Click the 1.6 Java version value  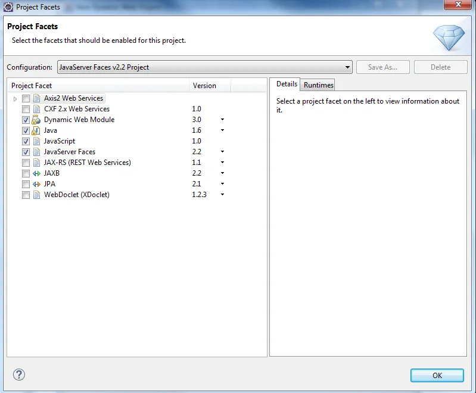(197, 130)
